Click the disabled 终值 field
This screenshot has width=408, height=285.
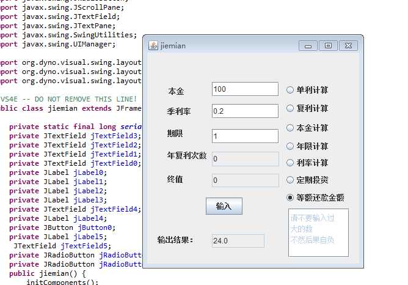tap(246, 180)
